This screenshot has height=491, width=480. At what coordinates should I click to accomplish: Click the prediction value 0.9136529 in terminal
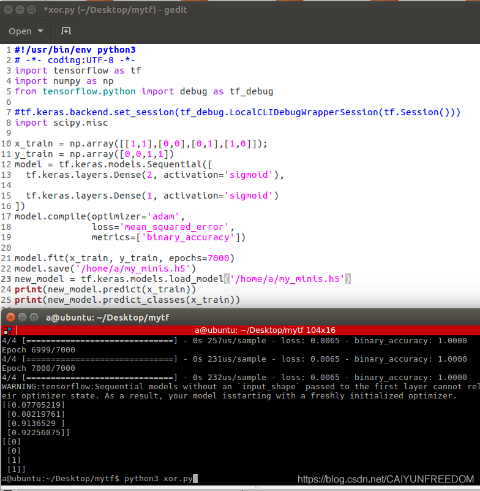[x=34, y=424]
